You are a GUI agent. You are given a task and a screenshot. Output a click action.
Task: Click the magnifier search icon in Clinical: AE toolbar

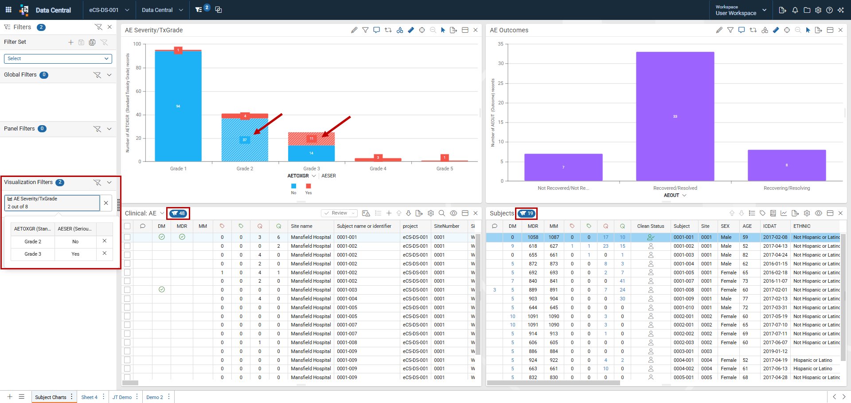pyautogui.click(x=442, y=213)
